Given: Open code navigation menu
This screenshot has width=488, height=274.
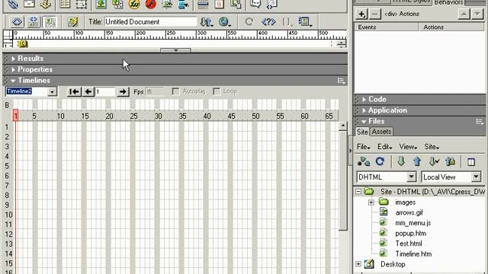Looking at the screenshot, I should (x=287, y=22).
